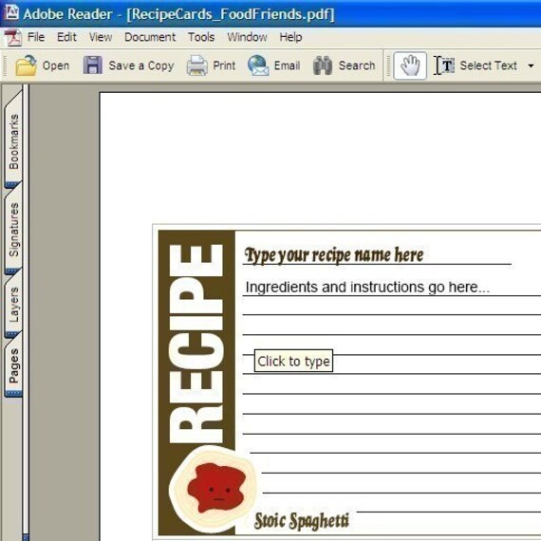This screenshot has width=541, height=541.
Task: Click the Print printer icon
Action: (197, 65)
